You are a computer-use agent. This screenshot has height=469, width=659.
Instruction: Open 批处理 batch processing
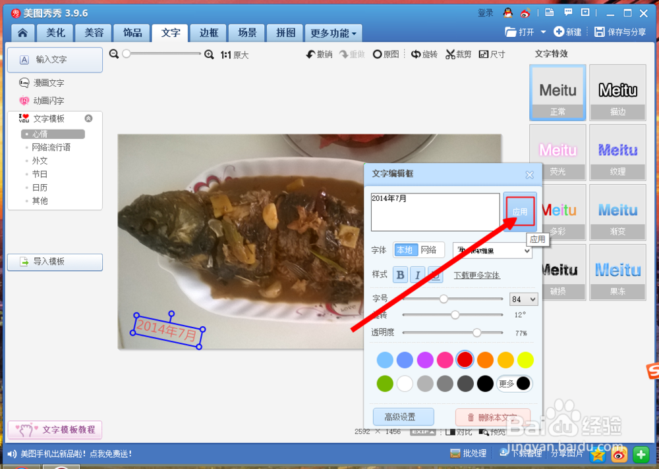pos(468,453)
